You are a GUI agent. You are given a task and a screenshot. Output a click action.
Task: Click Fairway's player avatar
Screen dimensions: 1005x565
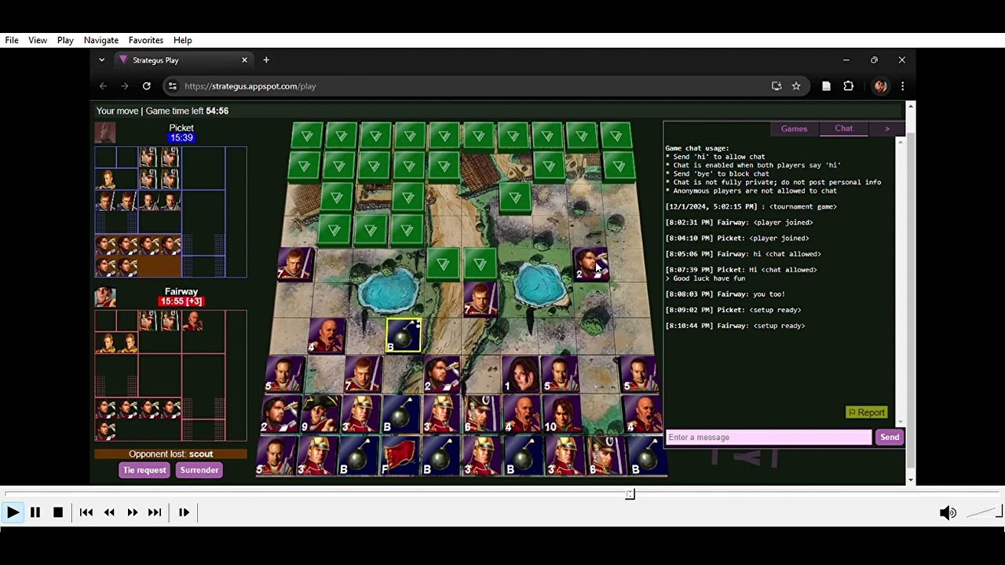[105, 297]
